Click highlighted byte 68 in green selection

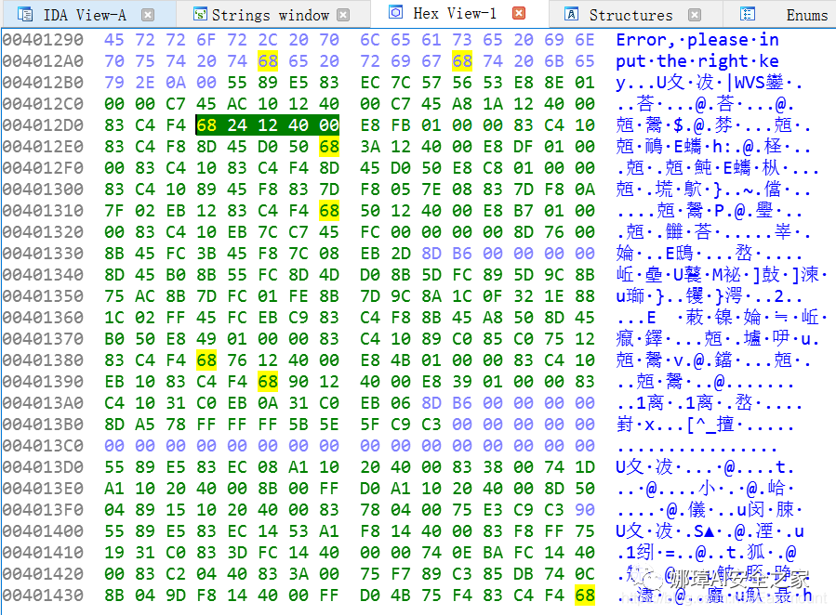point(206,125)
